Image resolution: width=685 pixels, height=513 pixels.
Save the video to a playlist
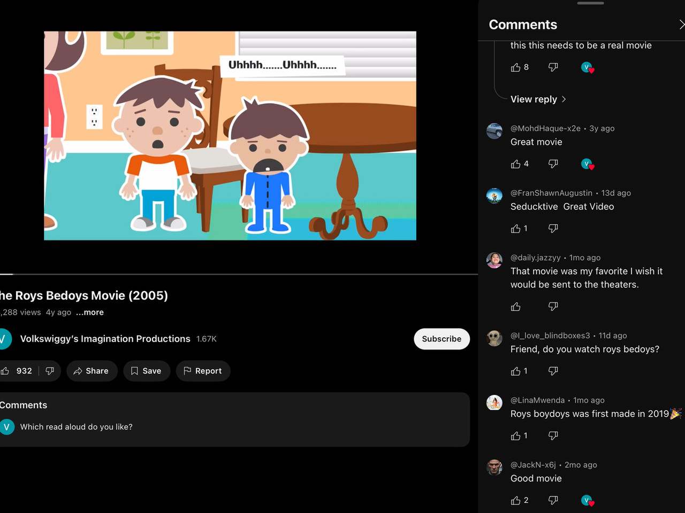point(147,371)
